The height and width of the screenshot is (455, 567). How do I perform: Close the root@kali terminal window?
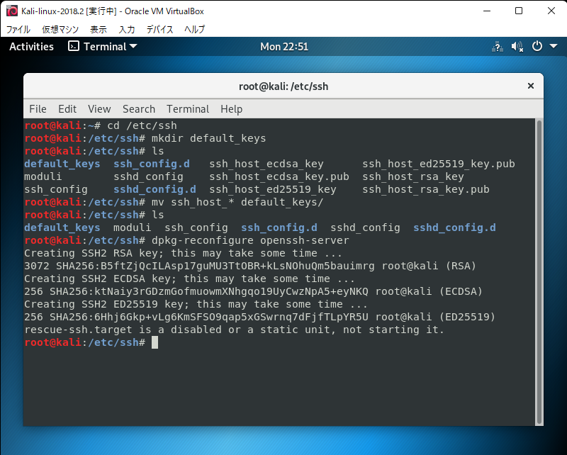point(530,86)
